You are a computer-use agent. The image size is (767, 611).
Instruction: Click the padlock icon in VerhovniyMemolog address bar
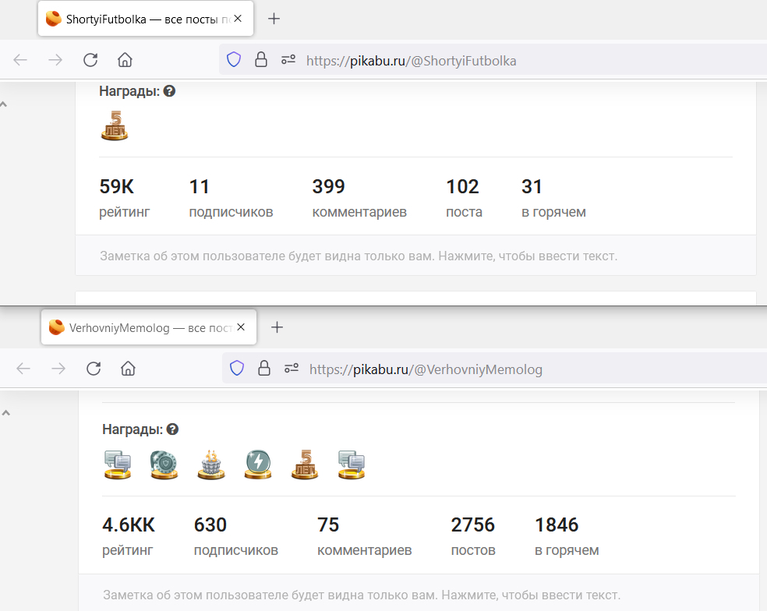(264, 369)
